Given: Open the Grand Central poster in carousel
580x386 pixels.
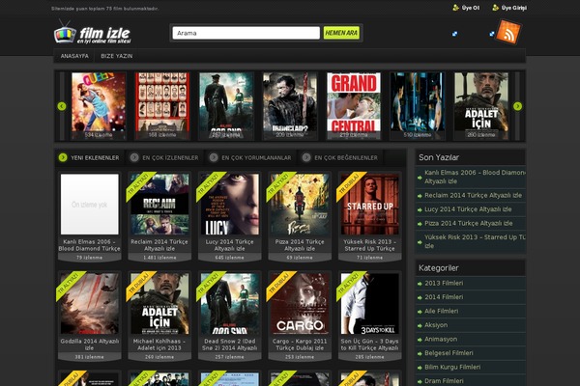Looking at the screenshot, I should click(x=354, y=105).
